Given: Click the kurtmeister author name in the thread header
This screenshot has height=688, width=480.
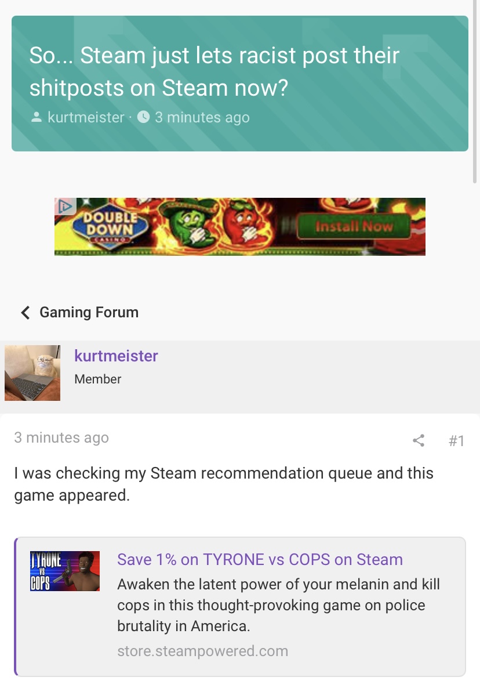Looking at the screenshot, I should 86,117.
